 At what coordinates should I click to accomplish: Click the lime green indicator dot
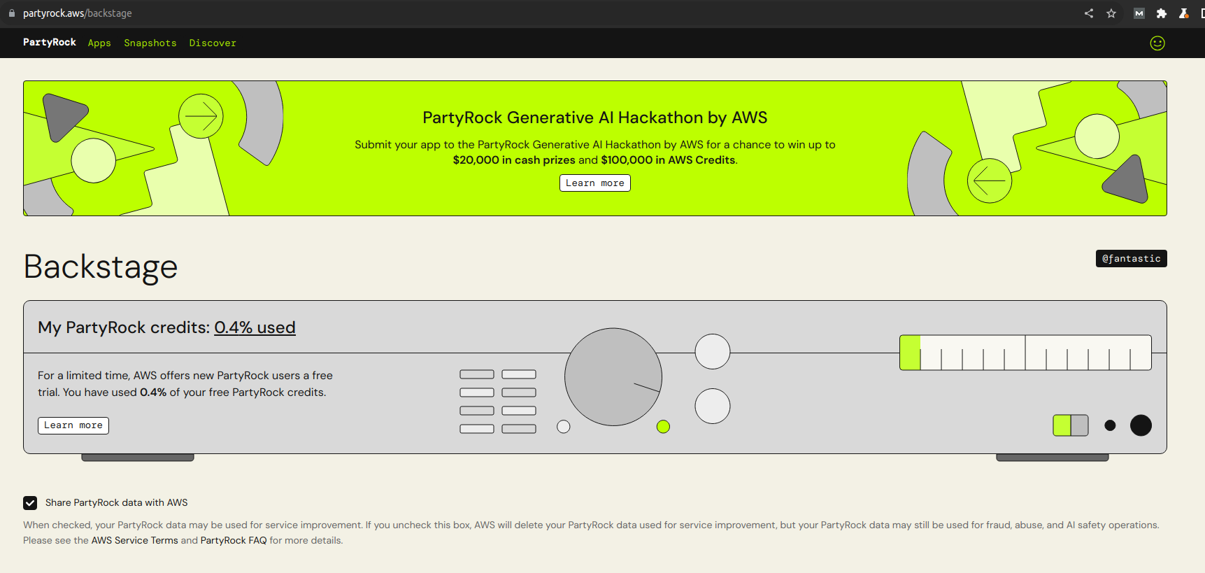[x=664, y=427]
